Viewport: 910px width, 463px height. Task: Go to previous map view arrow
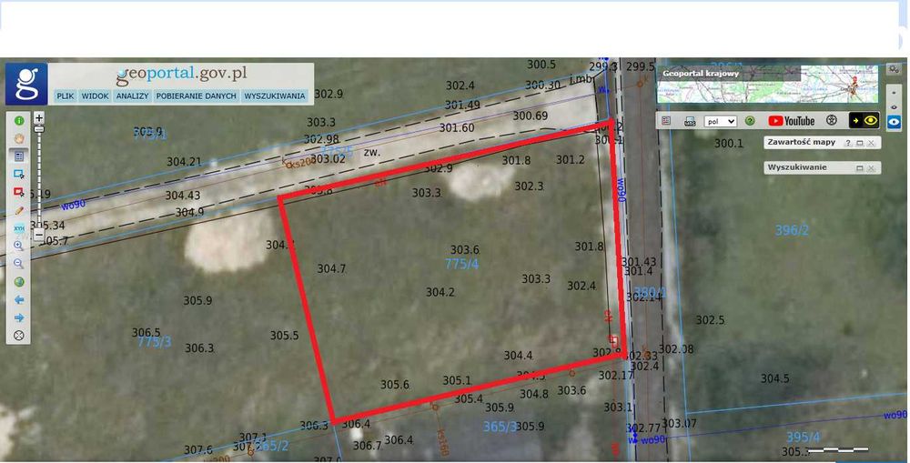[19, 300]
